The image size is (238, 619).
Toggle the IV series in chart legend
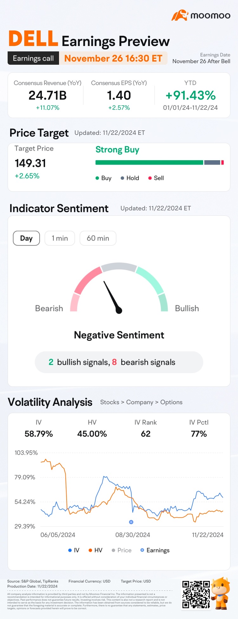click(74, 550)
